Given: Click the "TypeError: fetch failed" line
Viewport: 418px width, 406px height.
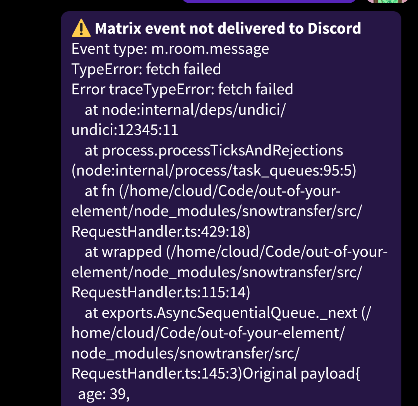Looking at the screenshot, I should point(146,69).
